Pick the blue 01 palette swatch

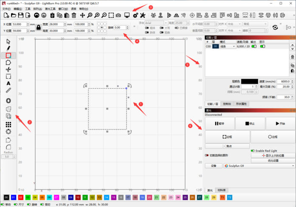click(14, 197)
